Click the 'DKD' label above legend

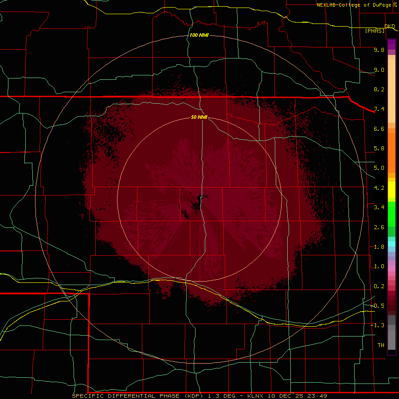click(x=390, y=26)
